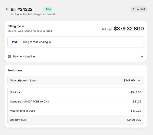Open the Payment timeline label
Viewport: 153px width, 135px height.
[24, 57]
